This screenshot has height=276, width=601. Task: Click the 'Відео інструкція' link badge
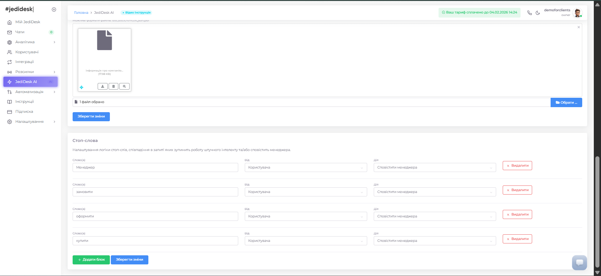click(136, 13)
